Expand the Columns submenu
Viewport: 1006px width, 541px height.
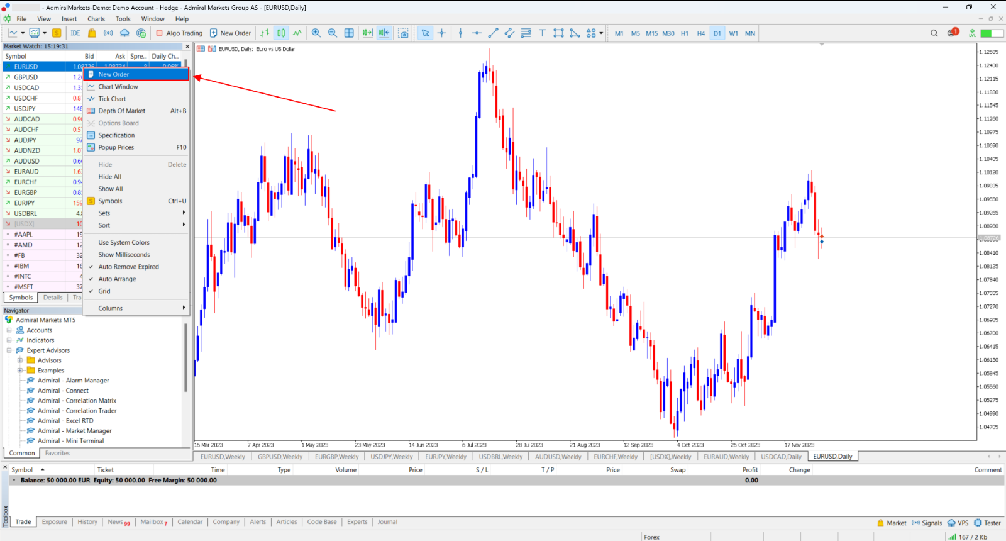pos(136,308)
